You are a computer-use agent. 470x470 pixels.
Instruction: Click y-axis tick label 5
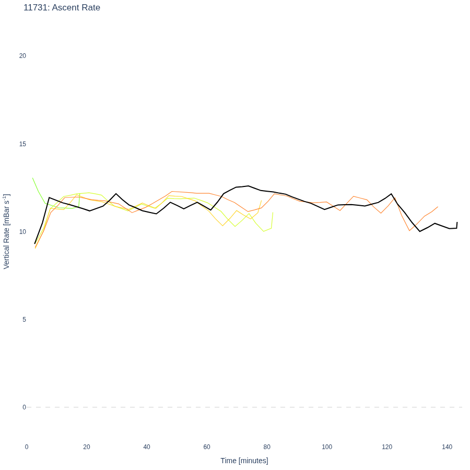[x=24, y=320]
